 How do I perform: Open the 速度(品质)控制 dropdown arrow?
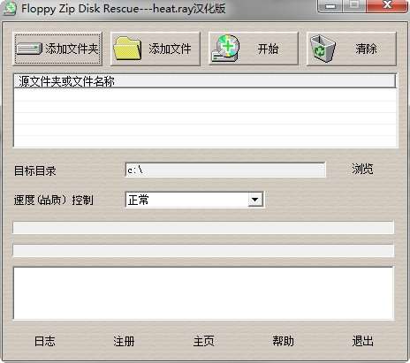[255, 200]
